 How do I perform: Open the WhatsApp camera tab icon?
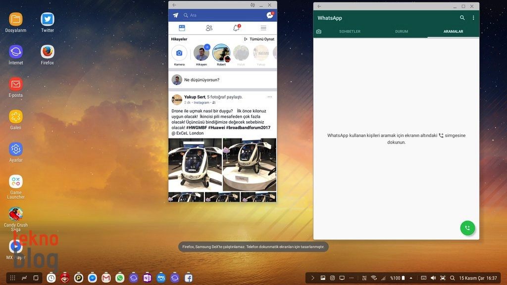click(x=319, y=31)
